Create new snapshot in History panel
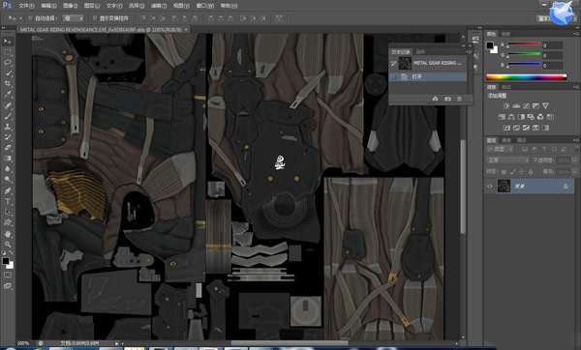 pos(447,99)
